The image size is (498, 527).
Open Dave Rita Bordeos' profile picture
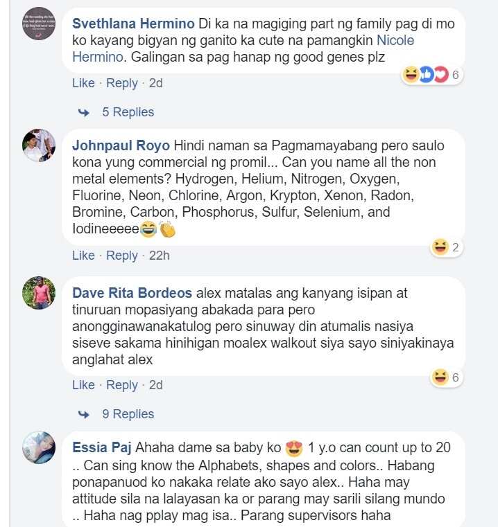[39, 293]
